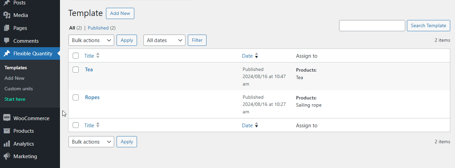Tick the checkbox for Tea template
The image size is (455, 168).
pyautogui.click(x=76, y=70)
